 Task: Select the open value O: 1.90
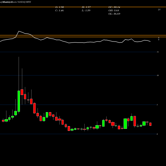coord(59,7)
